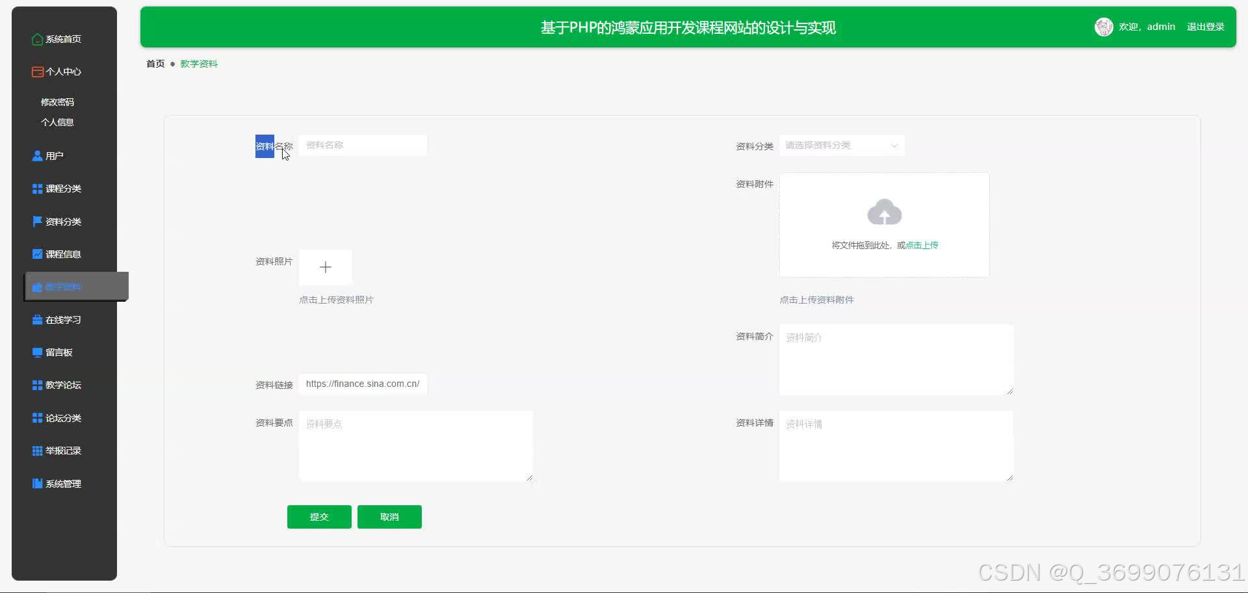1248x593 pixels.
Task: Click the 资料简介 text area
Action: tap(896, 360)
